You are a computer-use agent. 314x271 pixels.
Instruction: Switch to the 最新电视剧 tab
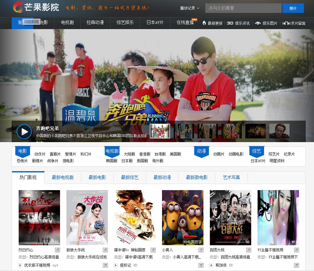pyautogui.click(x=63, y=177)
